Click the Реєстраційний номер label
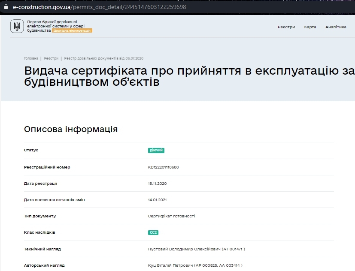The width and height of the screenshot is (355, 271). (47, 167)
